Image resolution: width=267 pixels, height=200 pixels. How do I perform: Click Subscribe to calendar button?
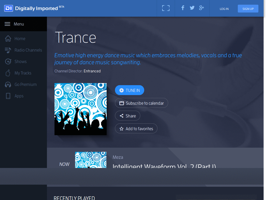point(142,103)
